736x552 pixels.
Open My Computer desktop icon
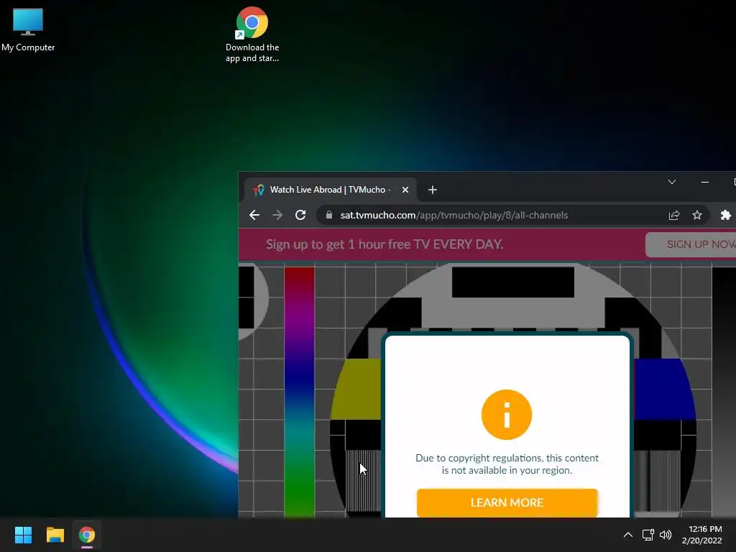(x=28, y=29)
